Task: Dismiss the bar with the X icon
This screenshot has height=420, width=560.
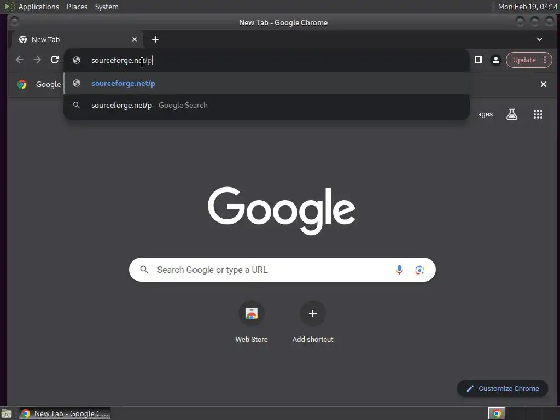Action: [543, 84]
